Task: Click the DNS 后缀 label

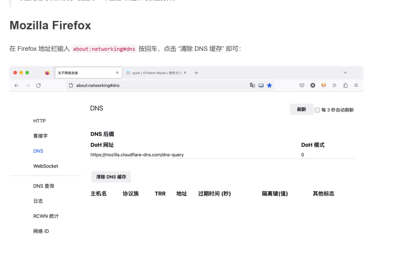Action: pyautogui.click(x=102, y=134)
